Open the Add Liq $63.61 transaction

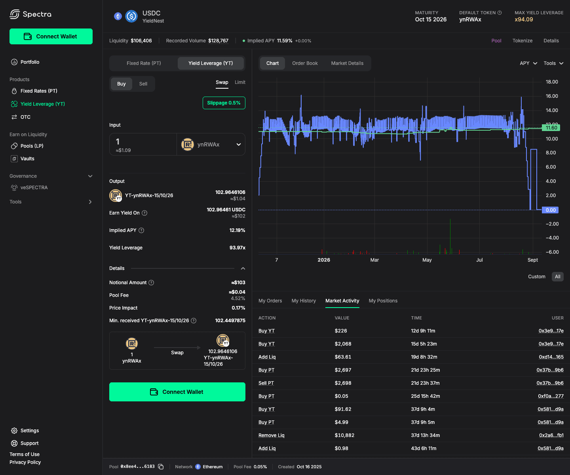pyautogui.click(x=267, y=357)
